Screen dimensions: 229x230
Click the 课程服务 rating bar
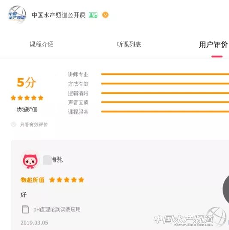(x=165, y=112)
